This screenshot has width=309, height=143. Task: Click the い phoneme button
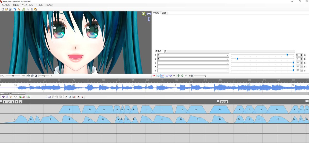[9, 102]
